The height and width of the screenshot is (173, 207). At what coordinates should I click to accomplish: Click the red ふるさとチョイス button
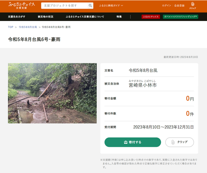(151, 17)
